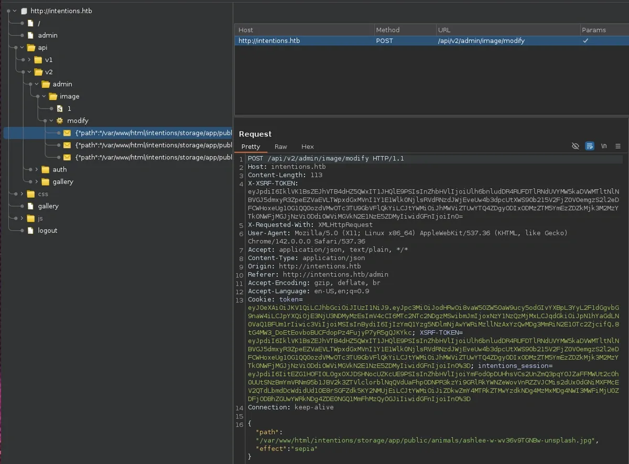Image resolution: width=629 pixels, height=464 pixels.
Task: Click the Request panel heading
Action: click(x=255, y=134)
